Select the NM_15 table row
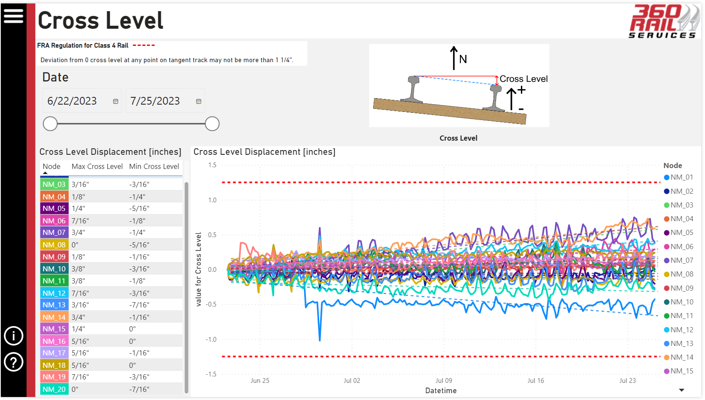The image size is (705, 400). click(112, 329)
